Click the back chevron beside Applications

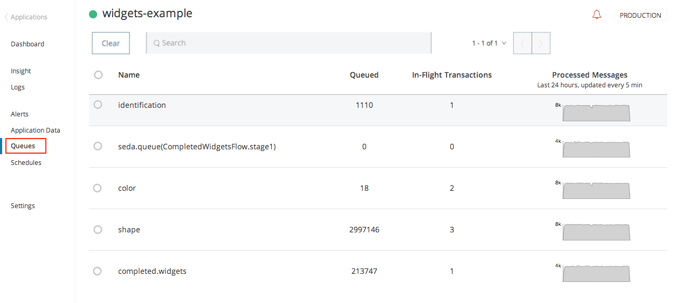click(6, 17)
